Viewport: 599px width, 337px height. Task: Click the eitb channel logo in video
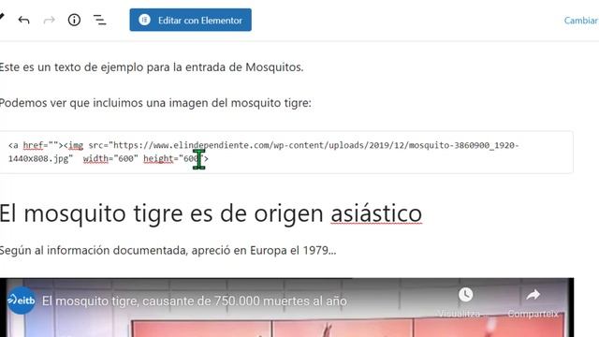22,300
